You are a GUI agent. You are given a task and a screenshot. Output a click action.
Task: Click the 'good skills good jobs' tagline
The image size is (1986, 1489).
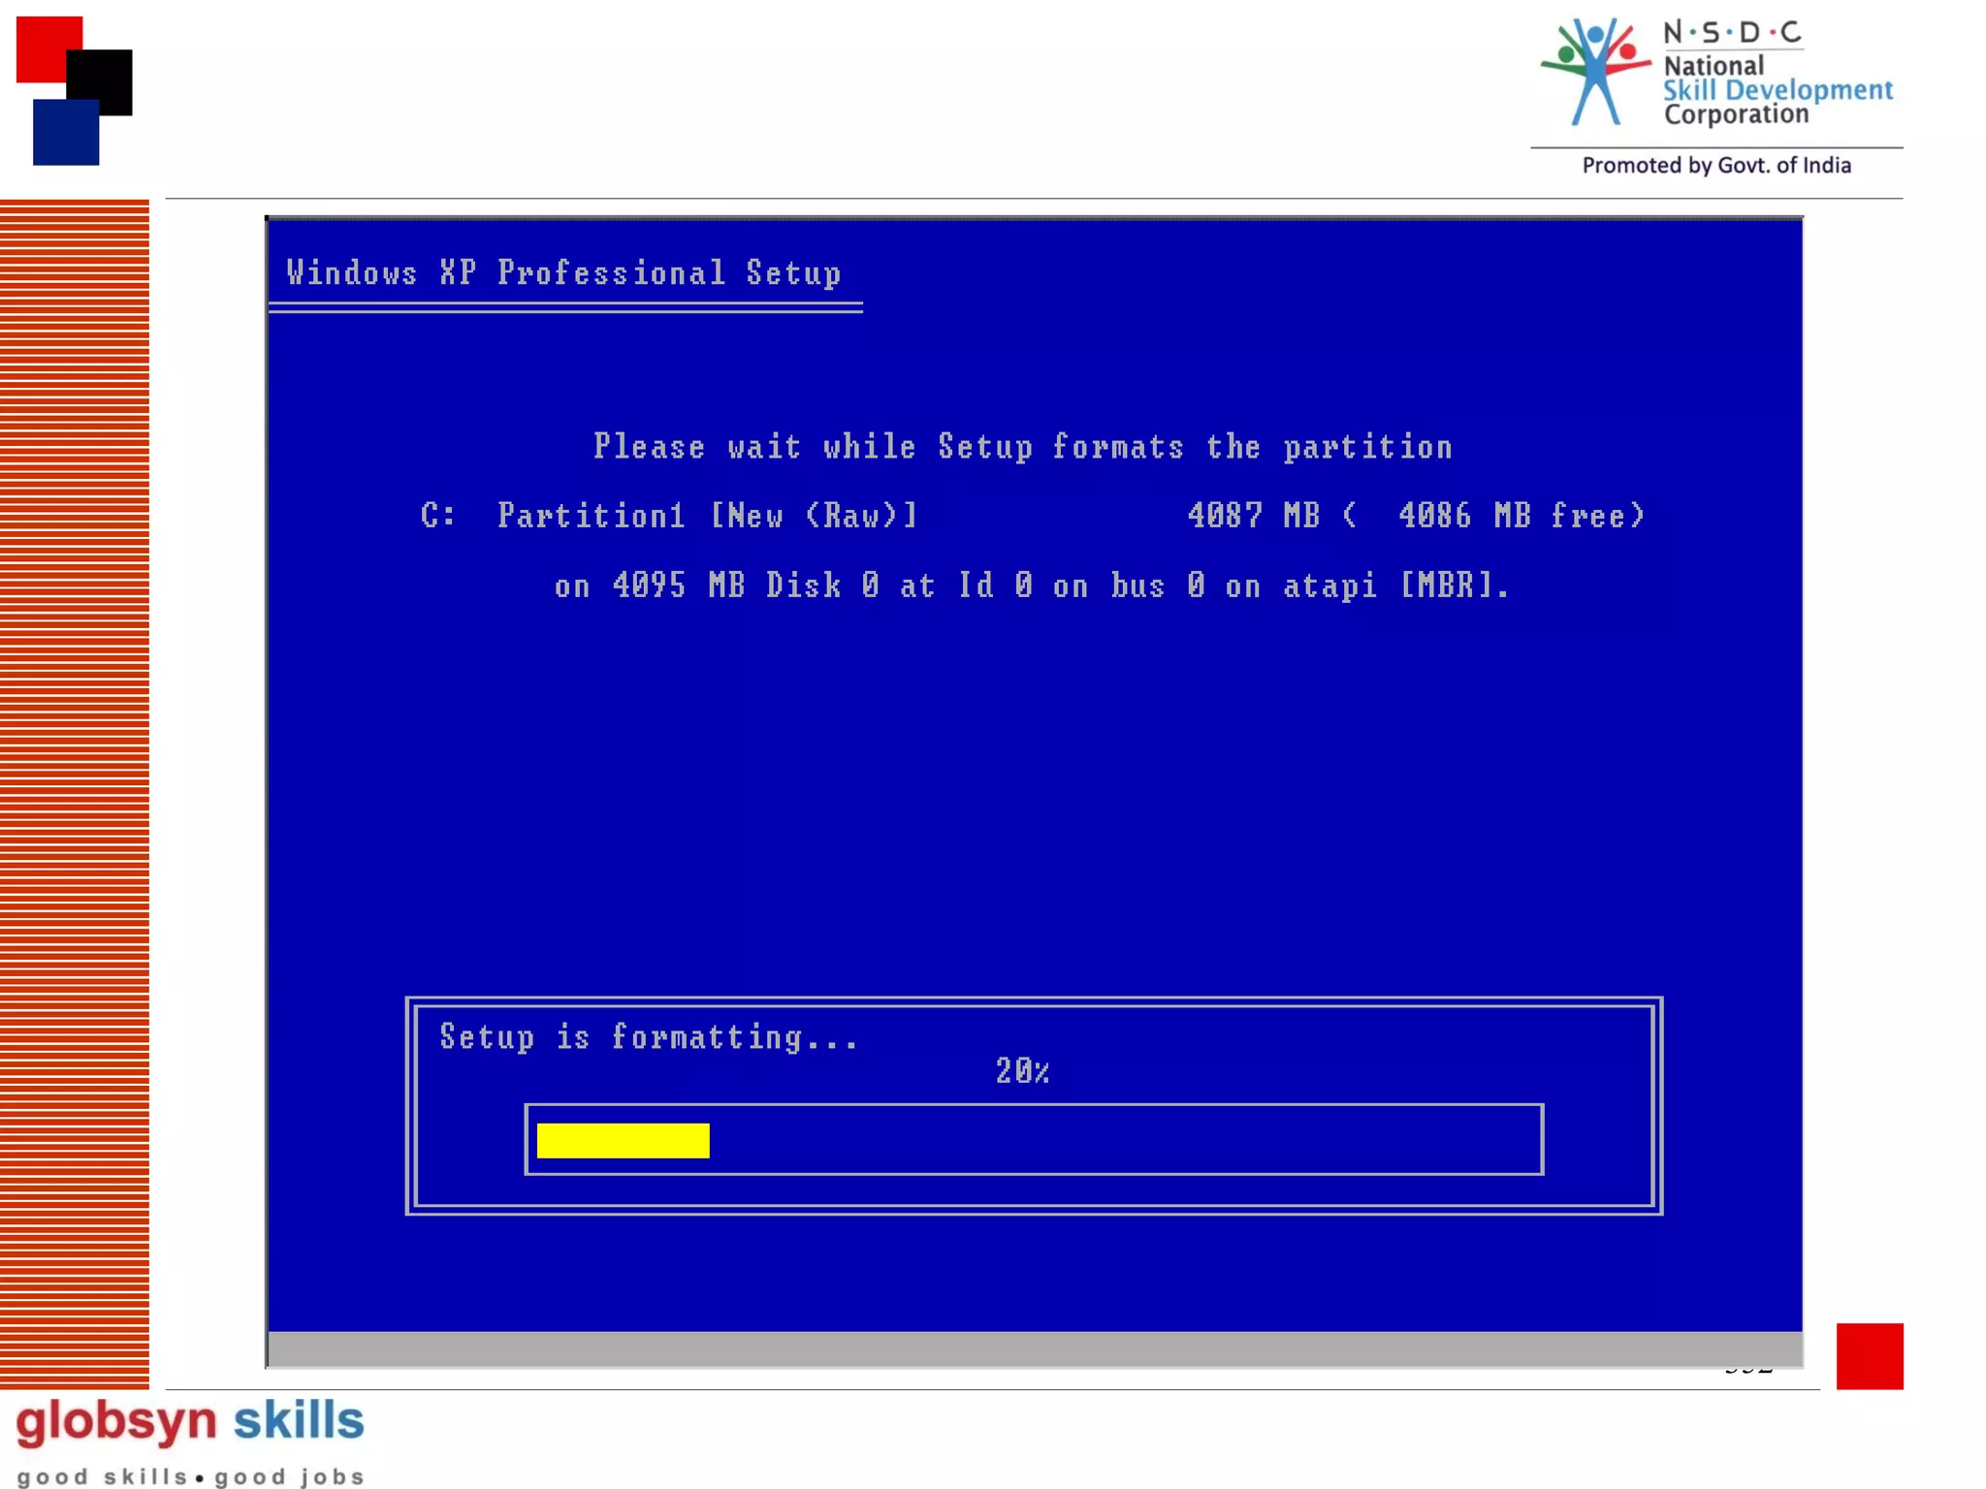[190, 1476]
